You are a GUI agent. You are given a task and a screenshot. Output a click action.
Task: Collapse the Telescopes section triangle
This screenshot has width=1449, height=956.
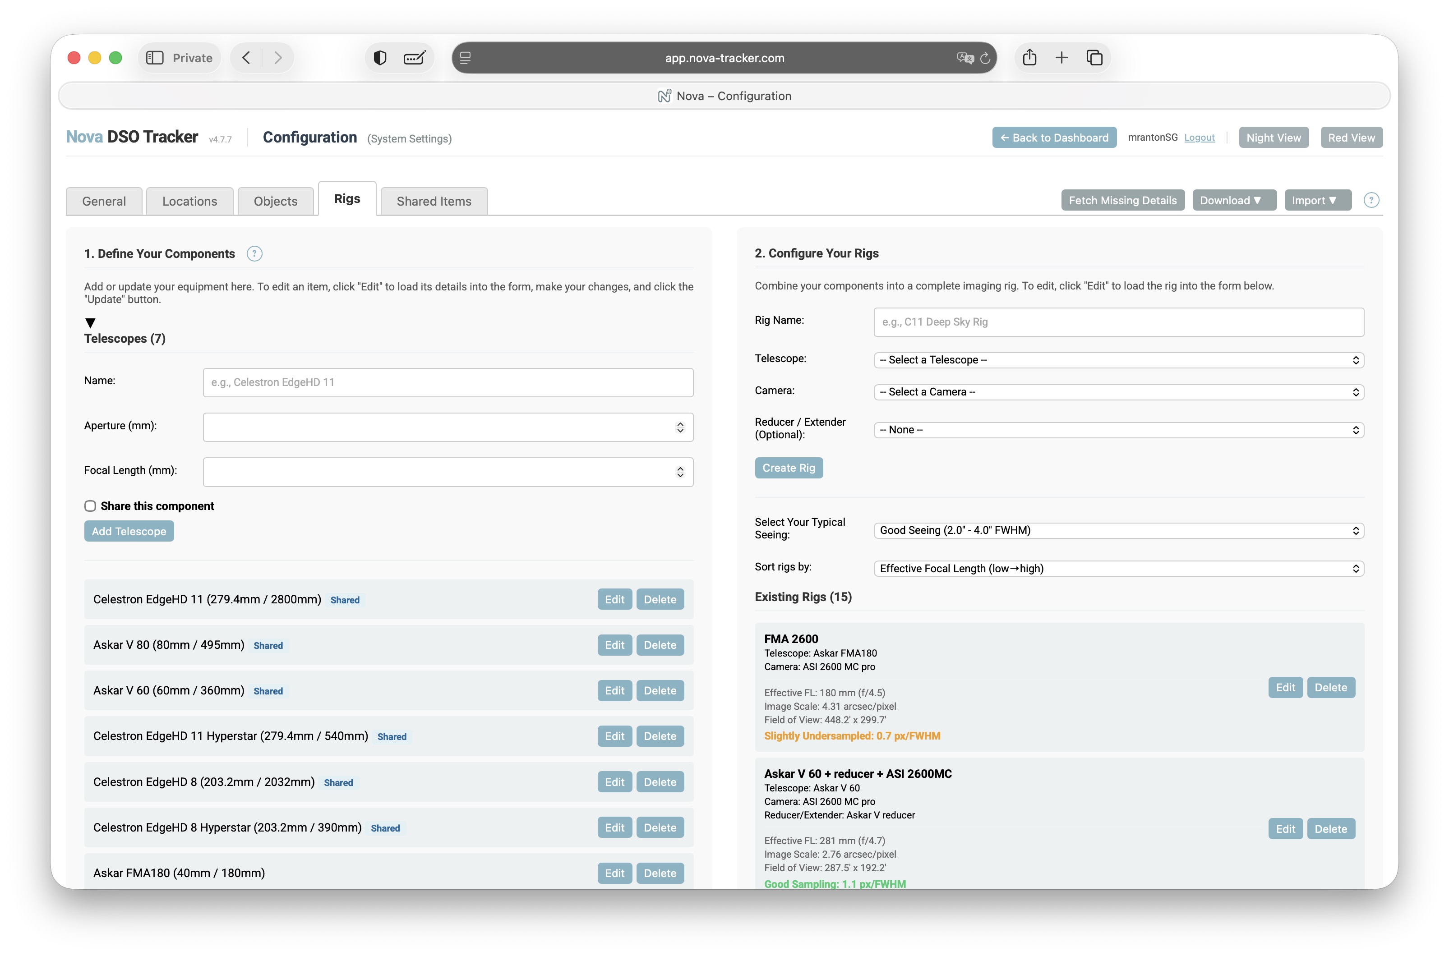pyautogui.click(x=90, y=322)
